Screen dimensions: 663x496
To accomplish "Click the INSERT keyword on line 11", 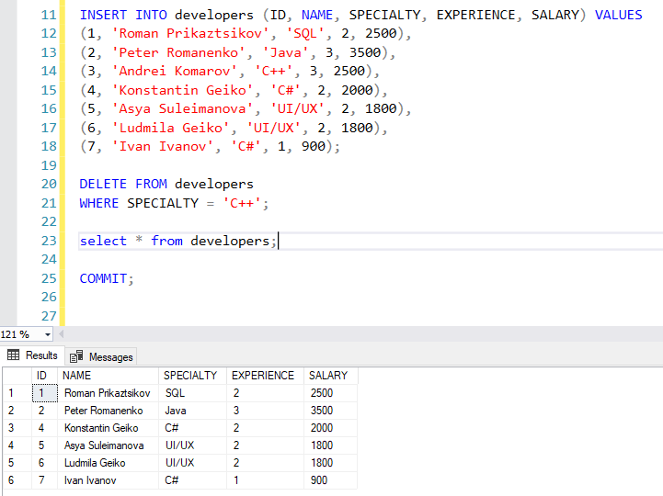I will [103, 15].
